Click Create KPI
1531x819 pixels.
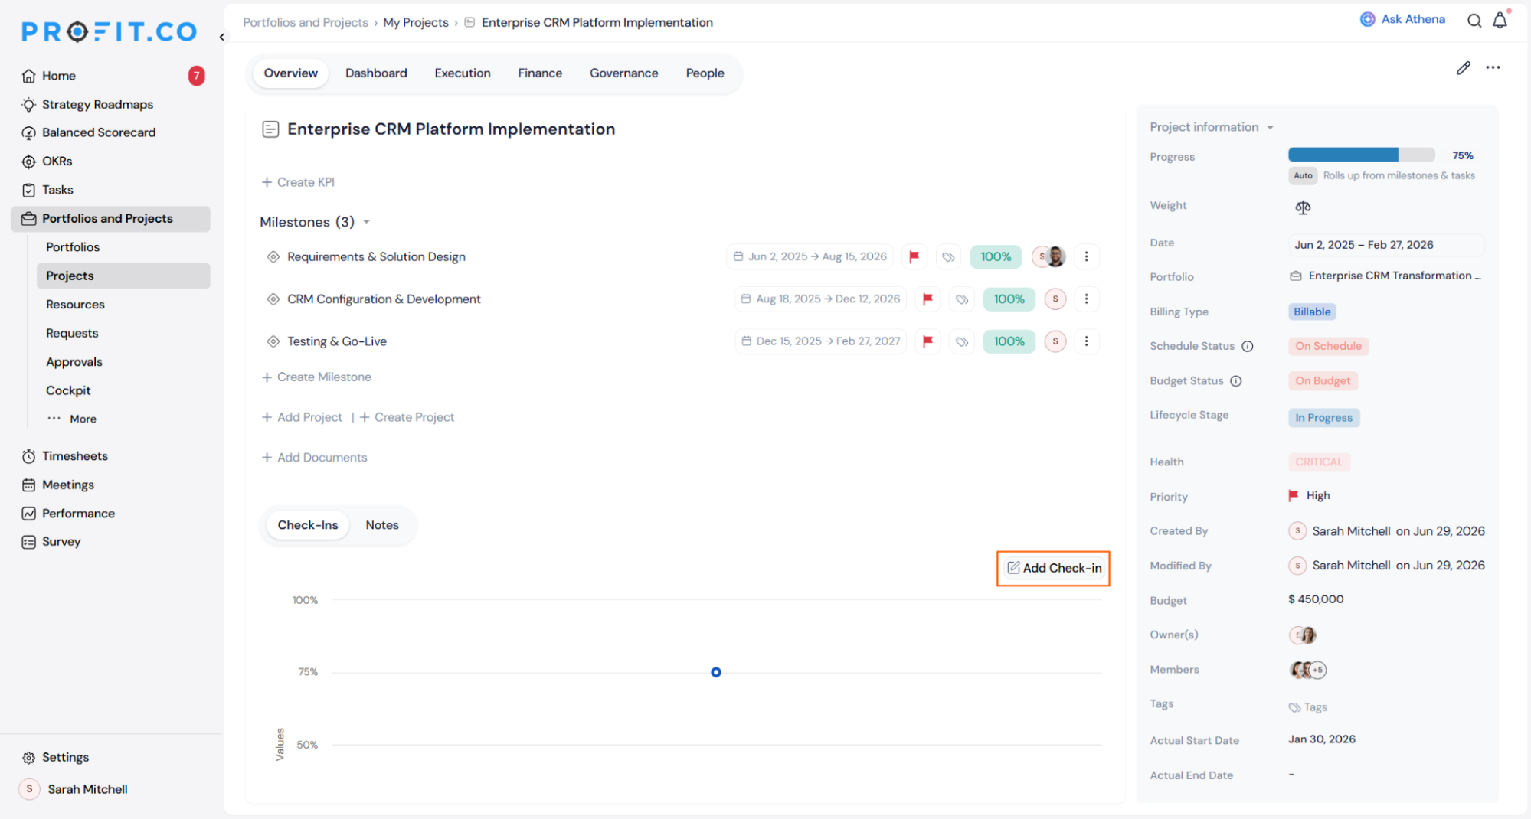coord(298,182)
